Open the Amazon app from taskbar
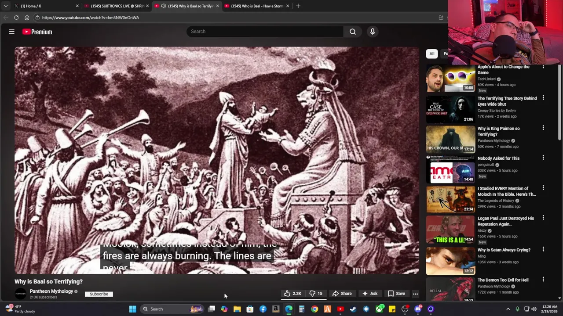563x316 pixels. 276,309
